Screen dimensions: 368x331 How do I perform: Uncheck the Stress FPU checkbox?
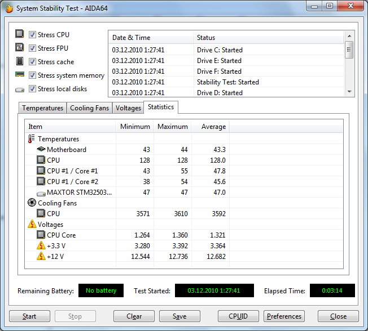pyautogui.click(x=32, y=48)
